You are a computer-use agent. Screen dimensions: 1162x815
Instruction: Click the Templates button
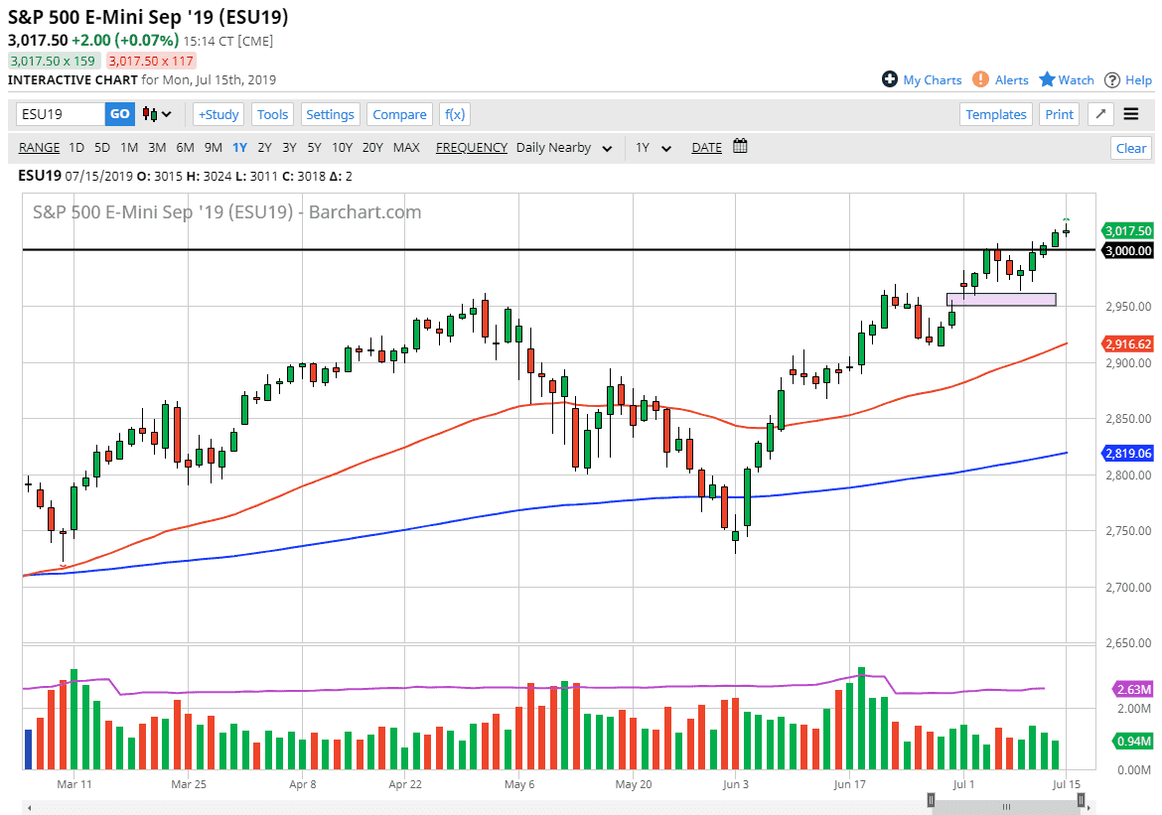[x=995, y=114]
